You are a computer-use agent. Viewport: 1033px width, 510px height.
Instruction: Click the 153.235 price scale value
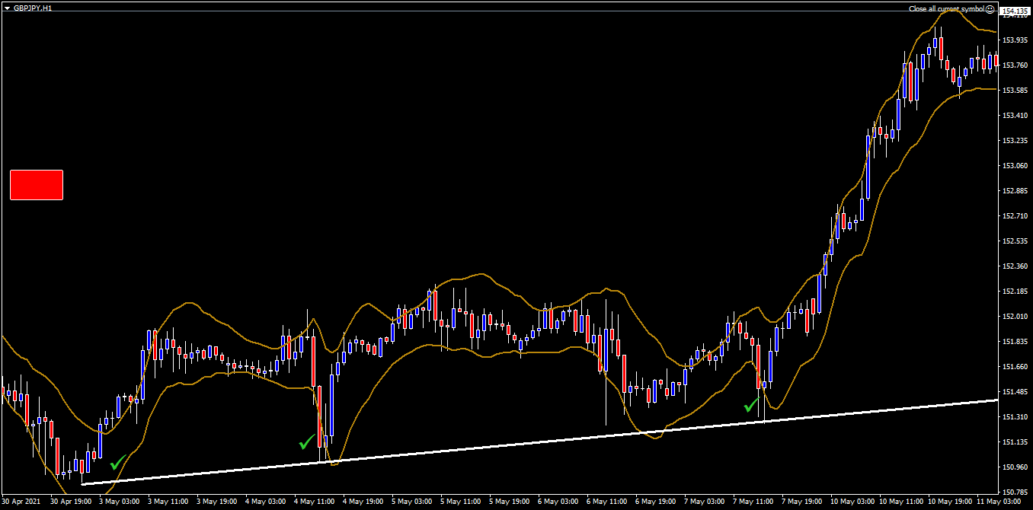point(1015,140)
